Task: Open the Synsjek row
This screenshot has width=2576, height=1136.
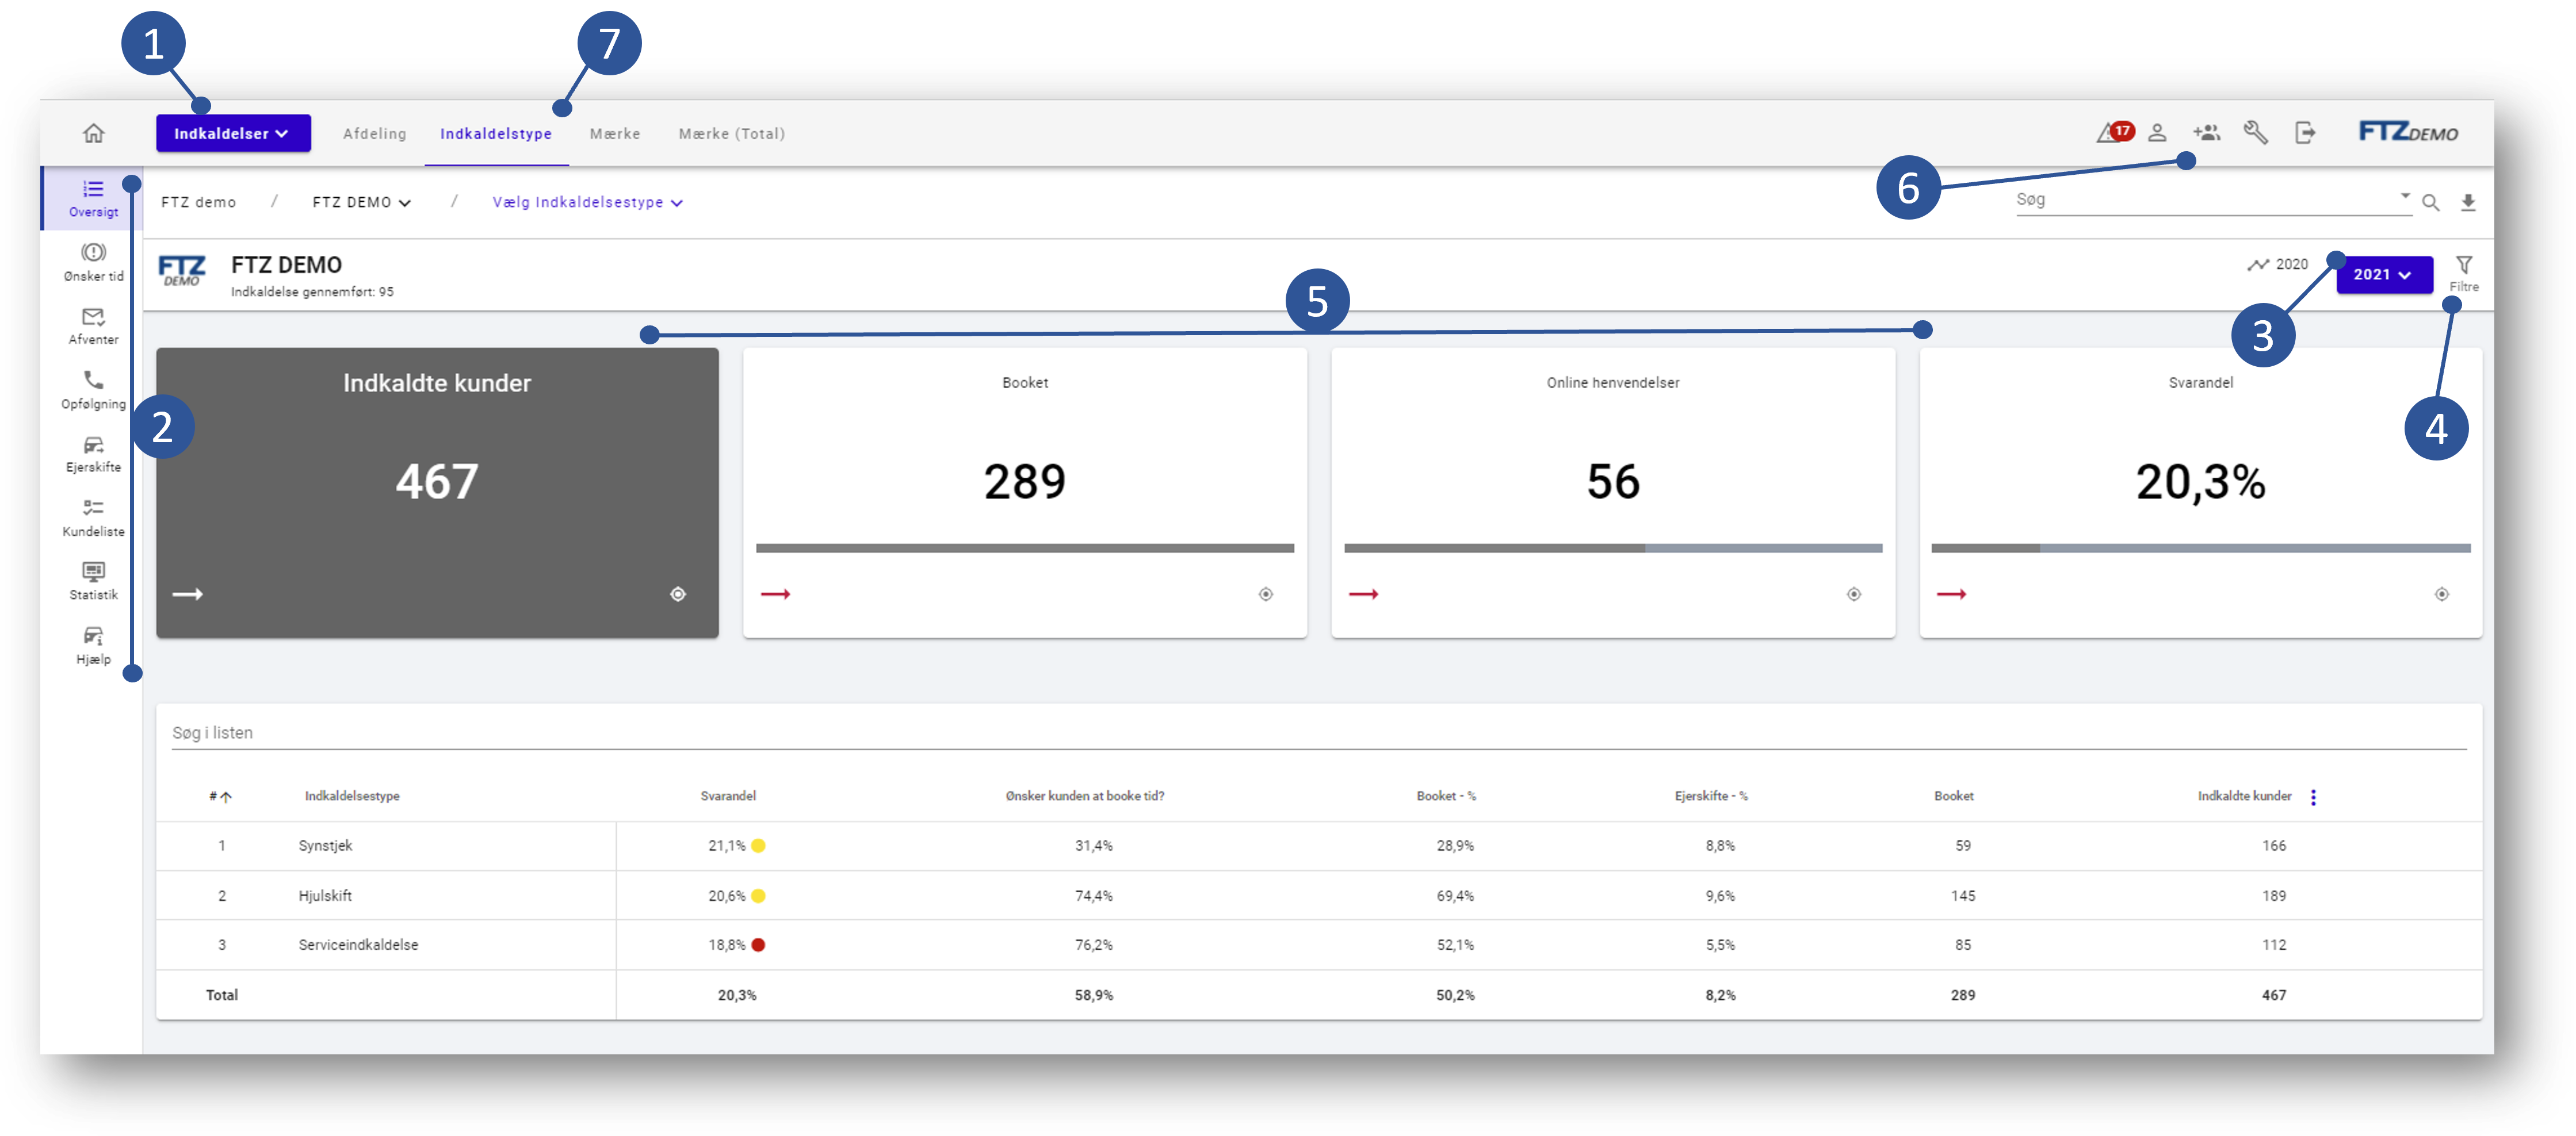Action: (1319, 846)
